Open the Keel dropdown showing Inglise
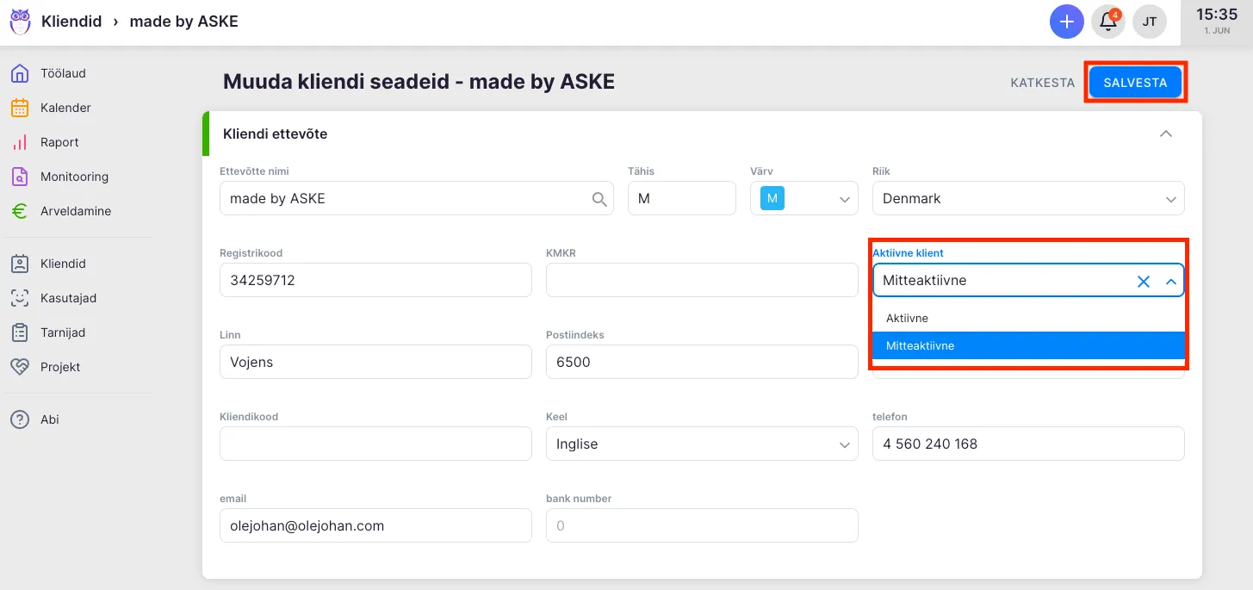Image resolution: width=1253 pixels, height=590 pixels. pyautogui.click(x=701, y=444)
